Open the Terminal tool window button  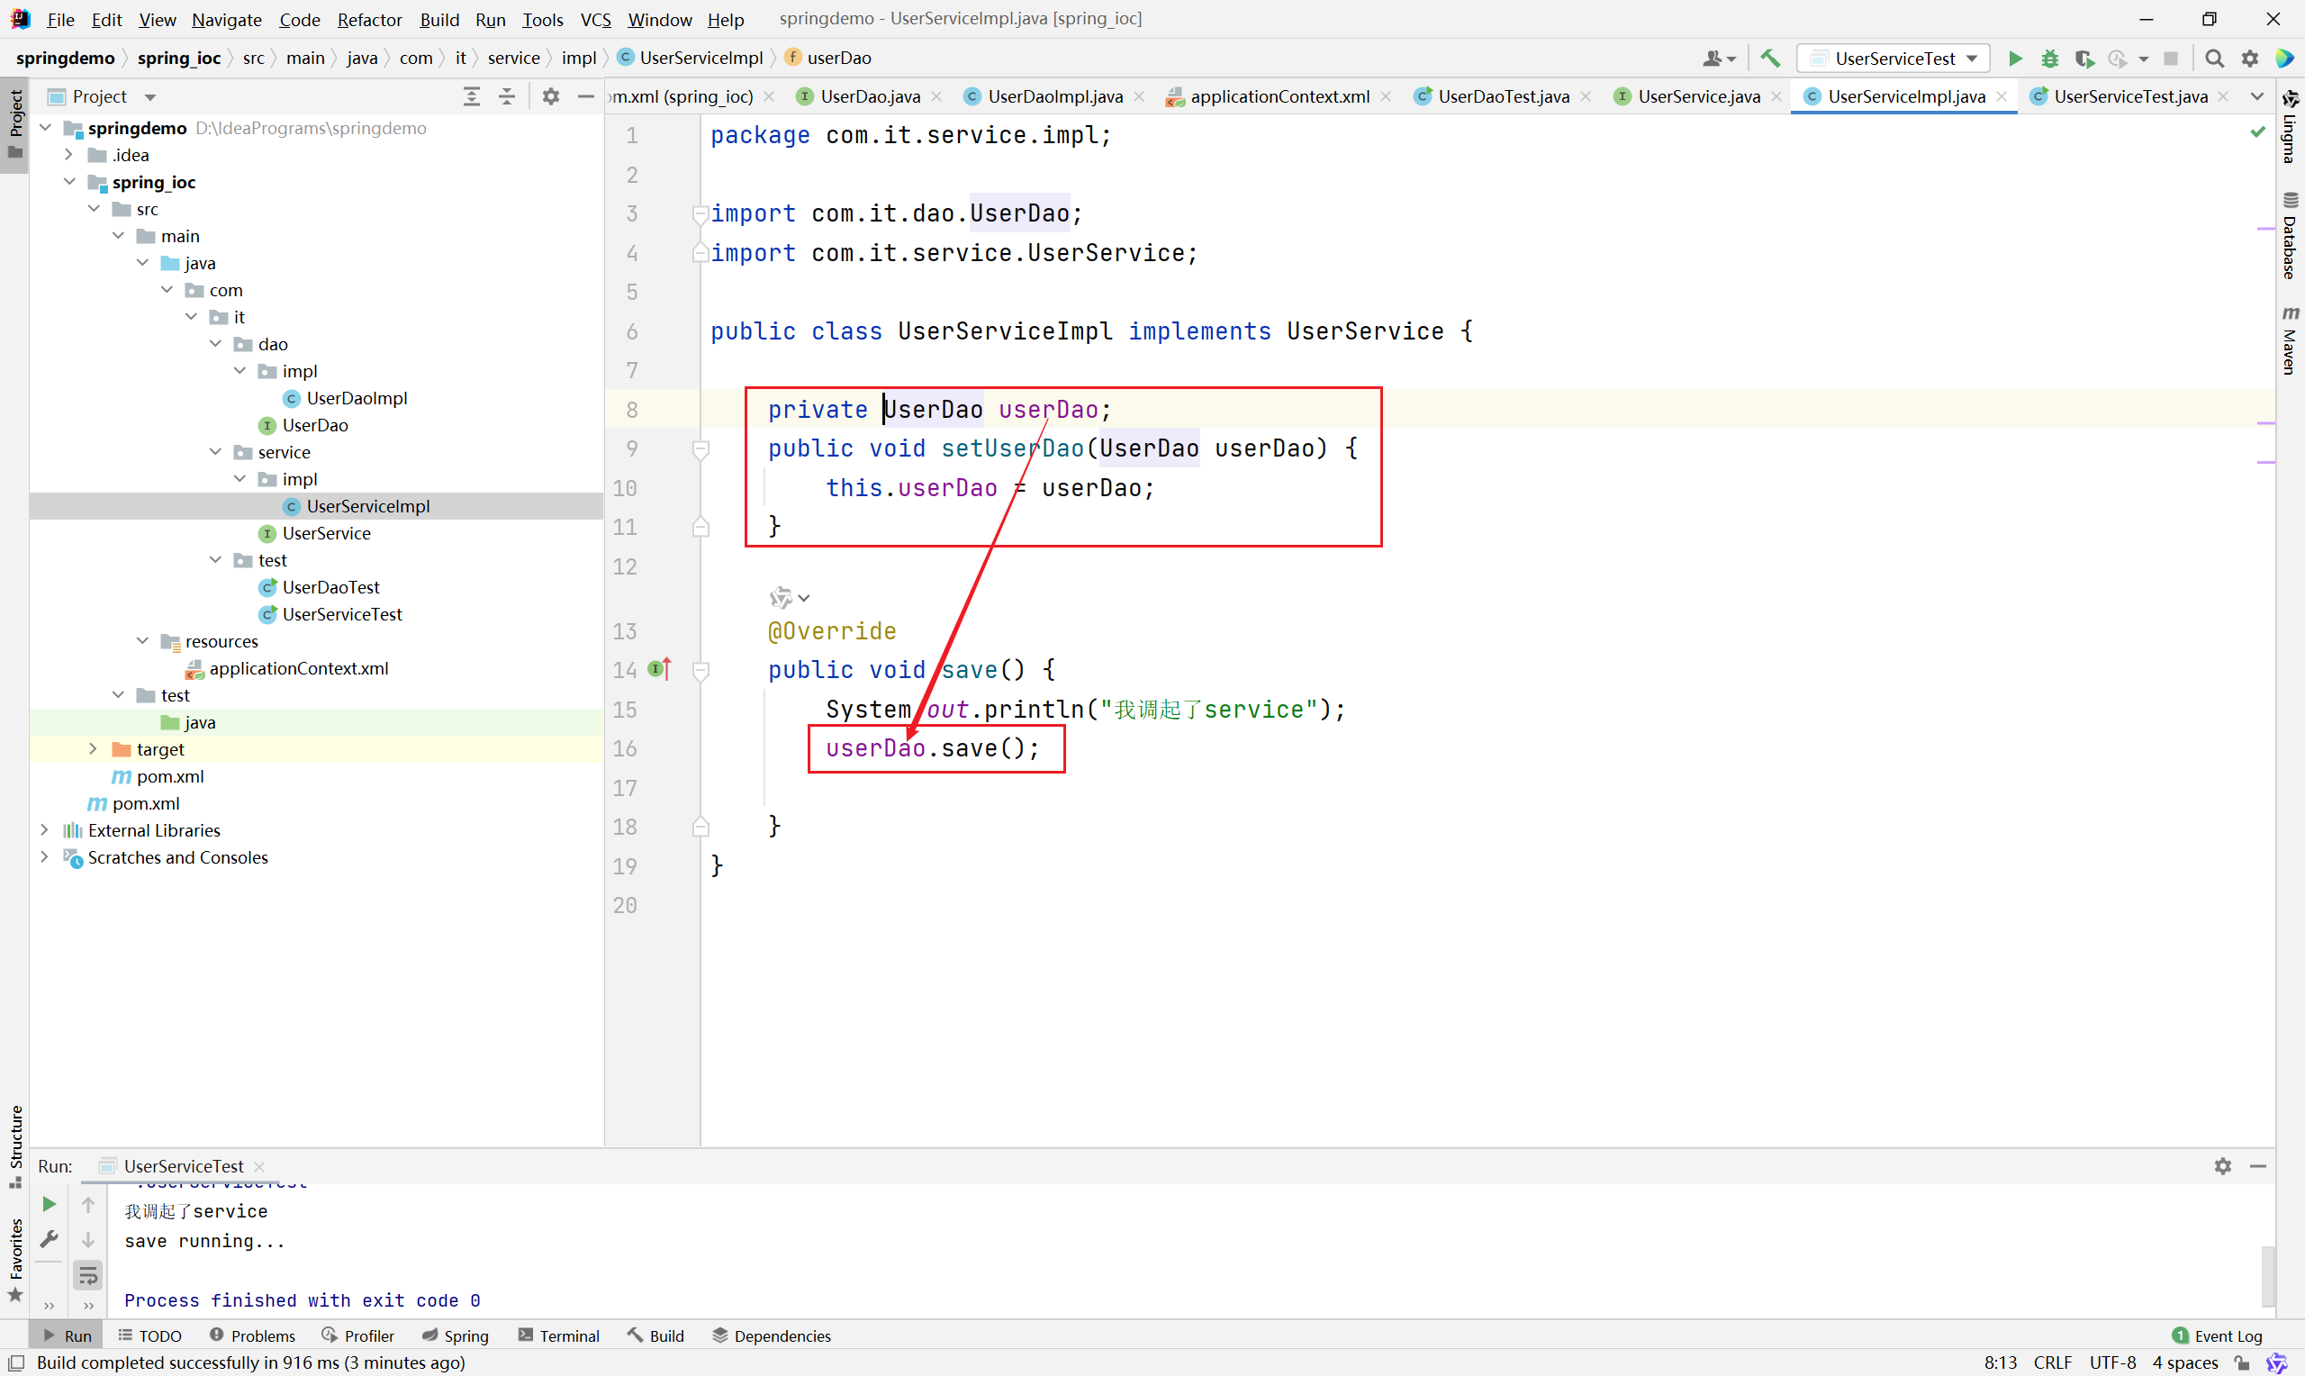(559, 1335)
